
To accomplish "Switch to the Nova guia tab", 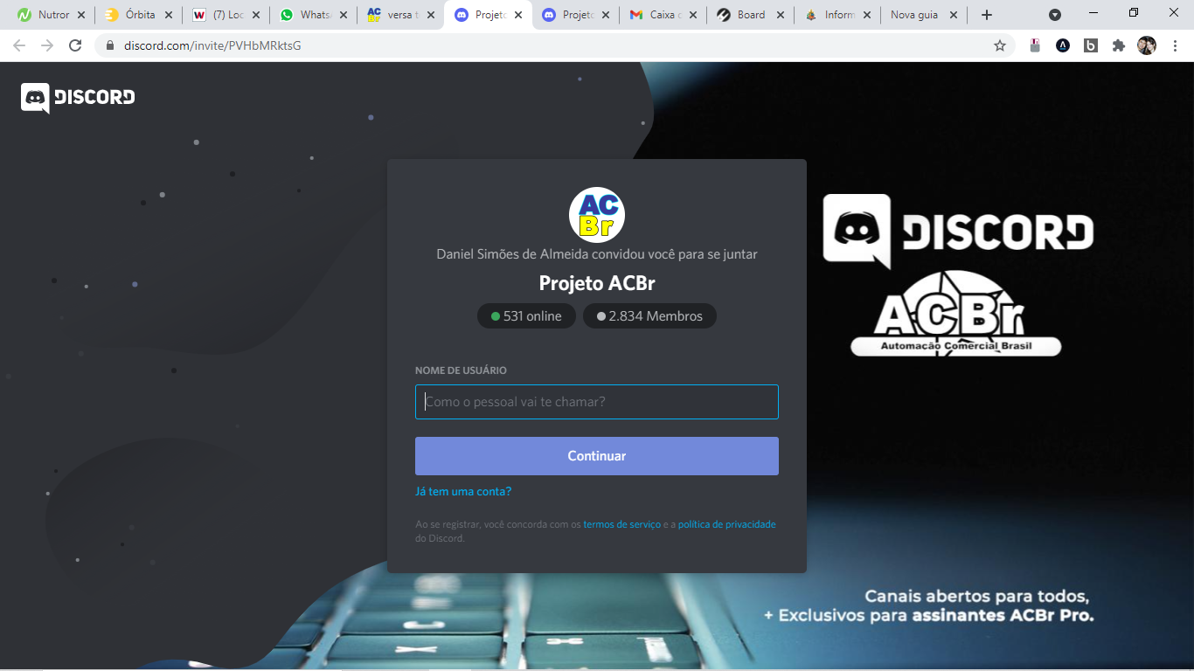I will pos(922,15).
